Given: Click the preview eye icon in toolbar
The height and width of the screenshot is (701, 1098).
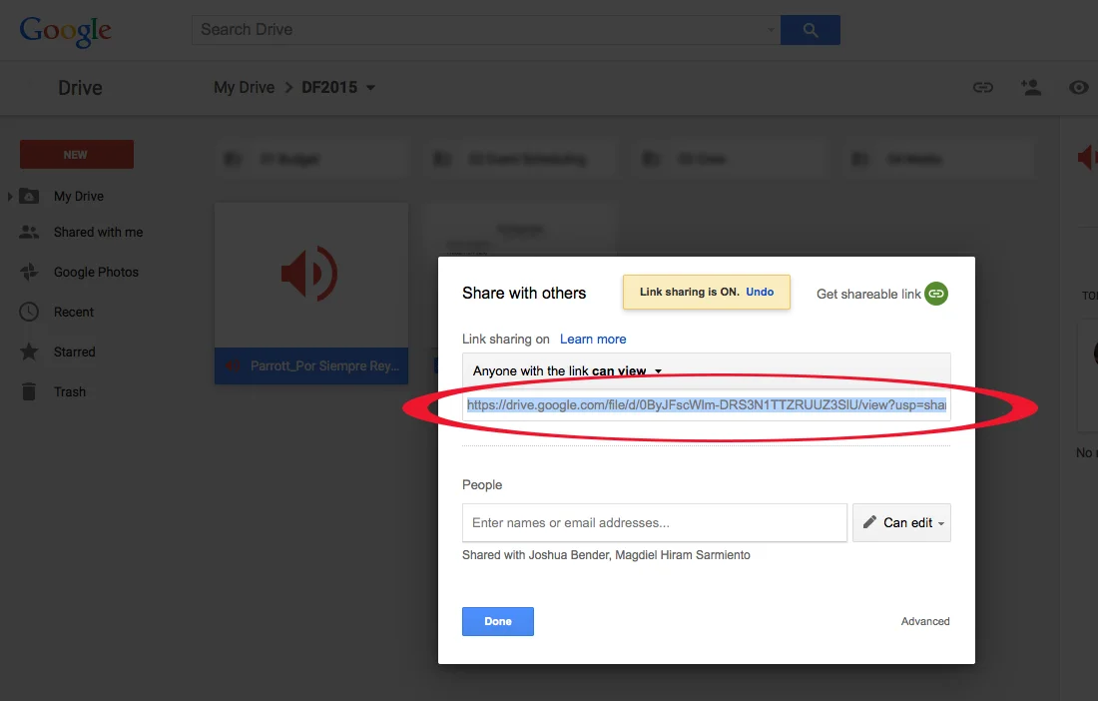Looking at the screenshot, I should (x=1079, y=88).
